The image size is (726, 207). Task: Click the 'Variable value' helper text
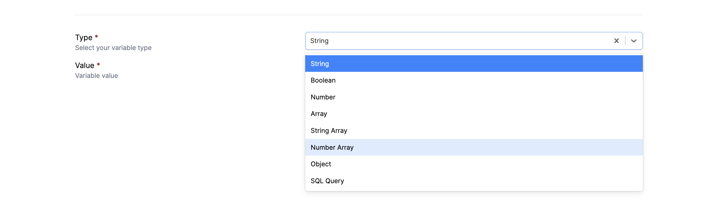point(97,76)
